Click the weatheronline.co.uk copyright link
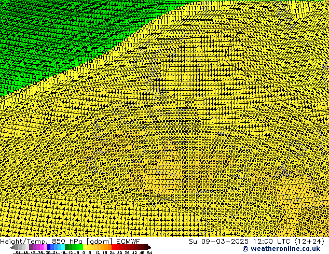 tap(281, 249)
